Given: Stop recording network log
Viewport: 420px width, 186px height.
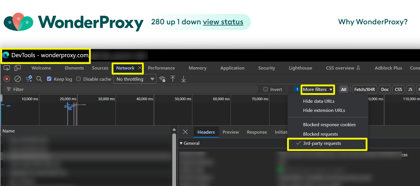Looking at the screenshot, I should pyautogui.click(x=7, y=79).
